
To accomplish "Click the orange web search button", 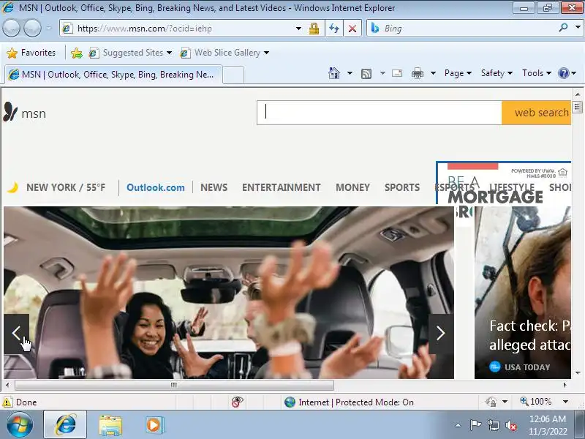I will coord(537,113).
